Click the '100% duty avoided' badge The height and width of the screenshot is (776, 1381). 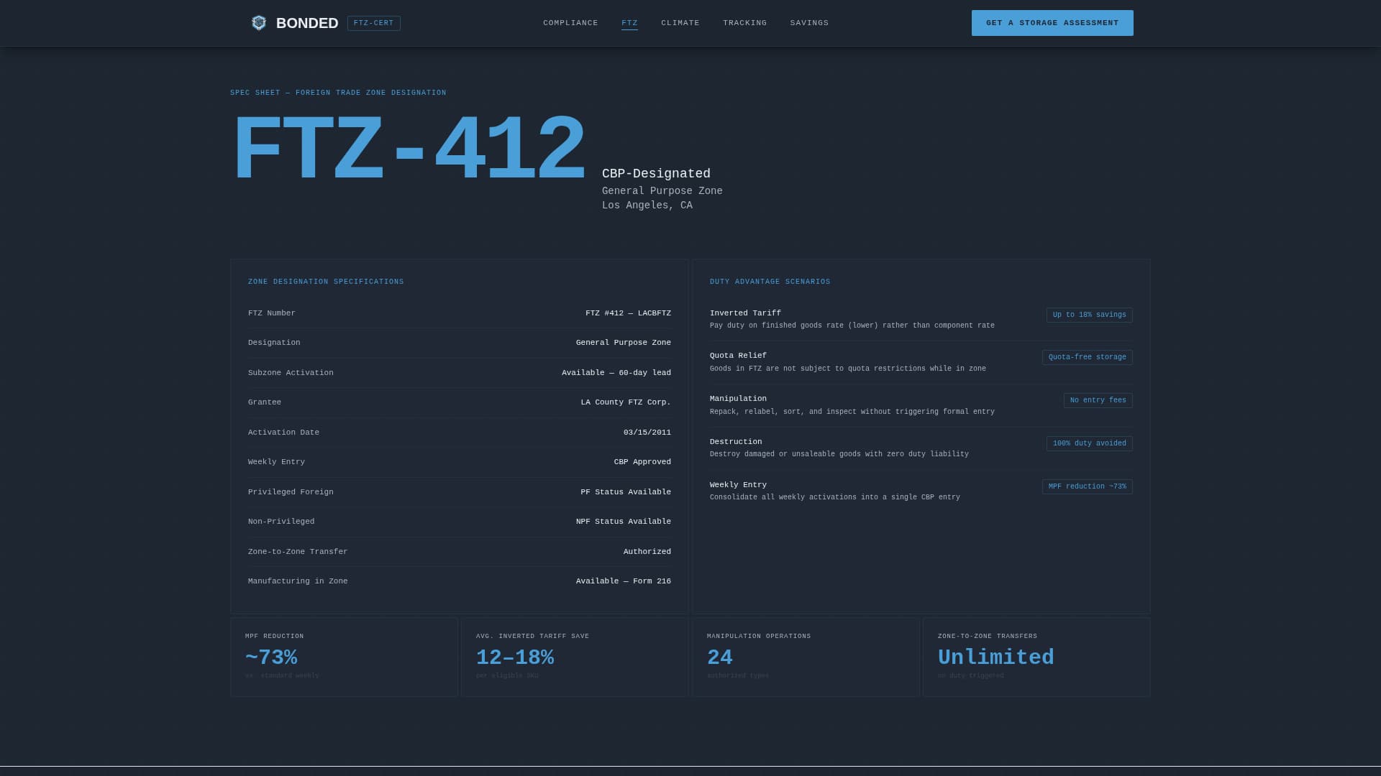[x=1088, y=443]
